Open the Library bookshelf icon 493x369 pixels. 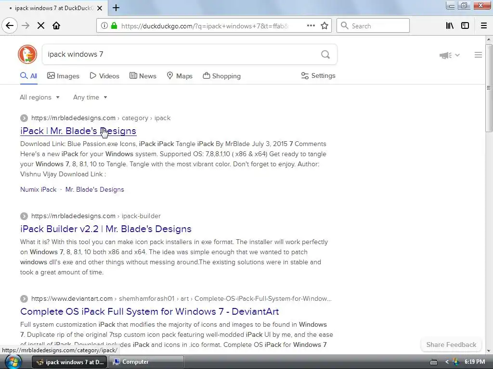click(x=450, y=26)
